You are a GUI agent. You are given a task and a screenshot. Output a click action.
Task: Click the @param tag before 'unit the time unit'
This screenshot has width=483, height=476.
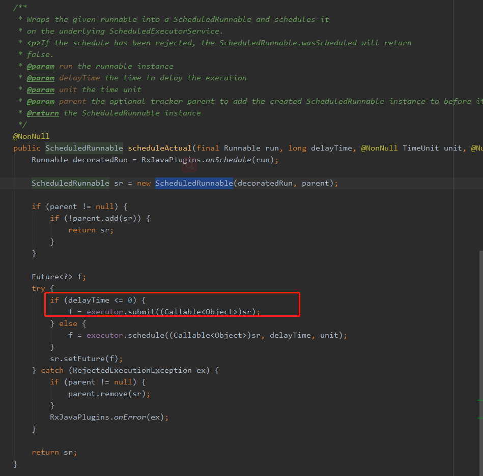pos(41,90)
